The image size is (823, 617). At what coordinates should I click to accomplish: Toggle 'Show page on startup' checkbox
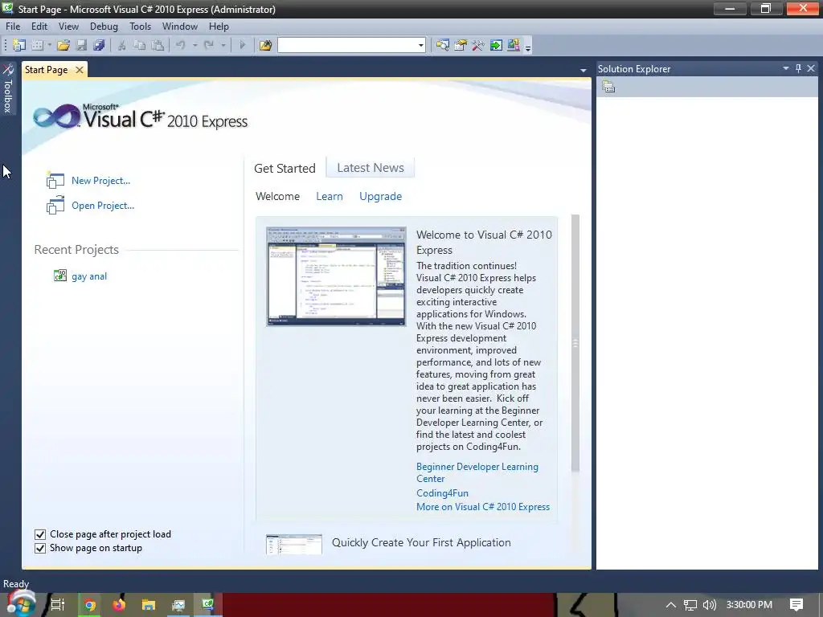[x=40, y=548]
